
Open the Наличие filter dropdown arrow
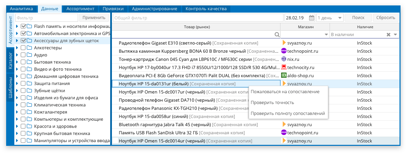(395, 35)
